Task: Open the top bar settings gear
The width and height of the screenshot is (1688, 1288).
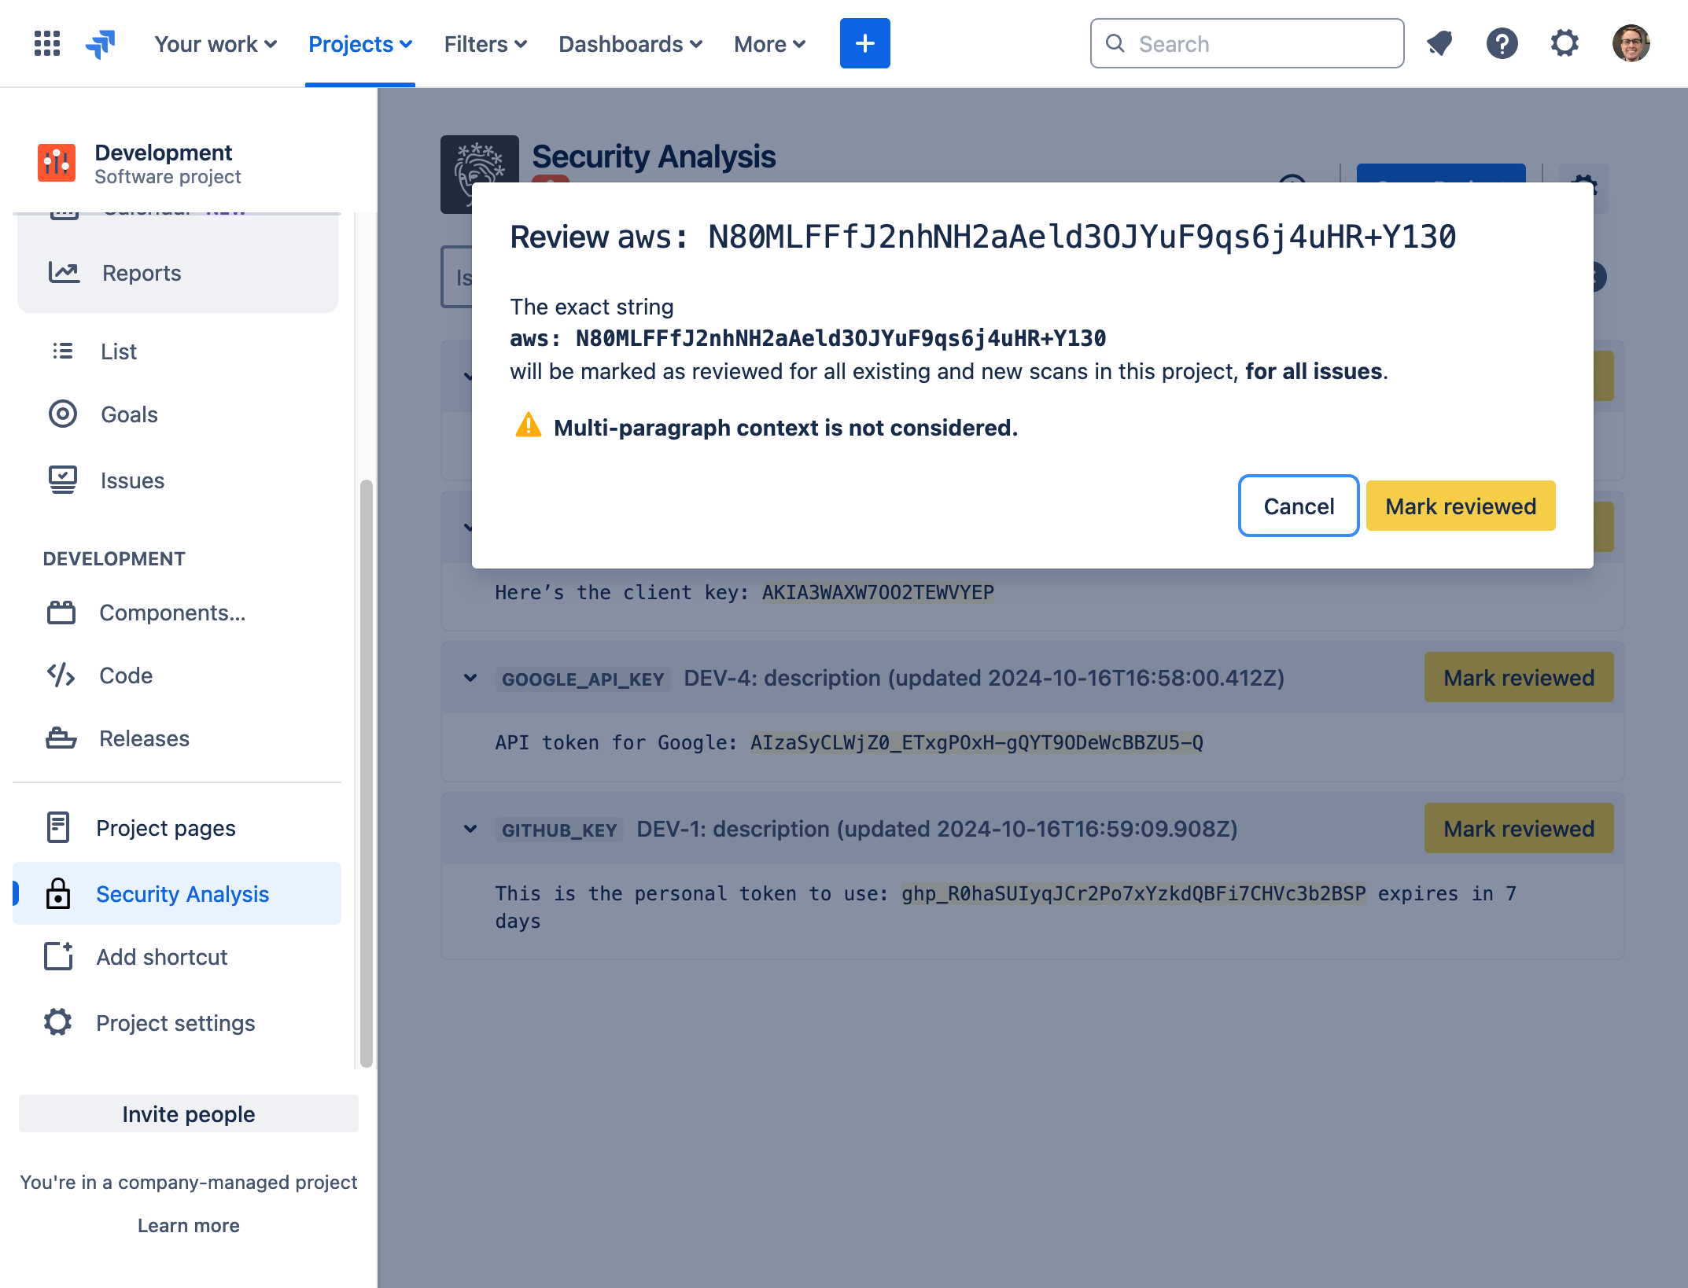Action: 1565,43
